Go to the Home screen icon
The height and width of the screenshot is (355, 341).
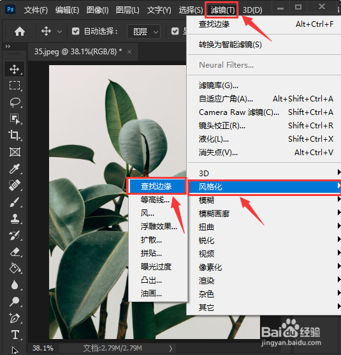click(20, 31)
